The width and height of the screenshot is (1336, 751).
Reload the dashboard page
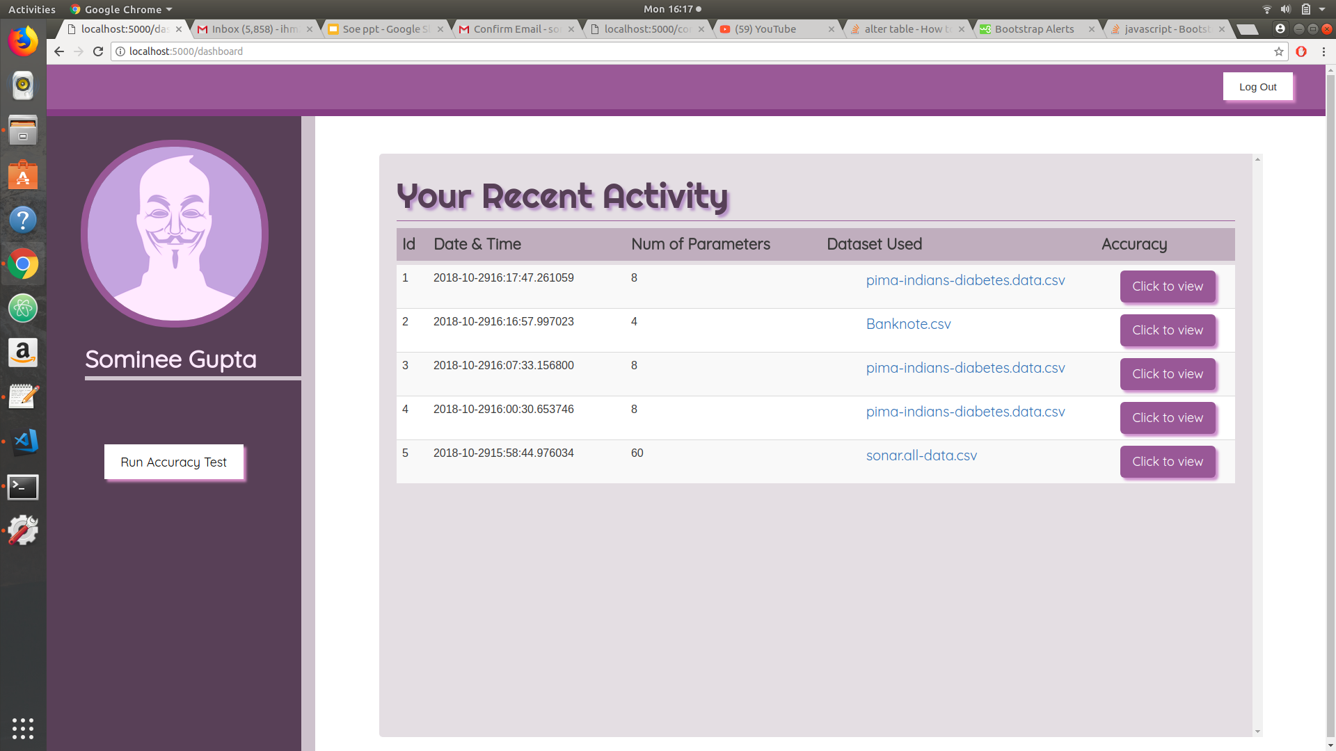(x=97, y=51)
